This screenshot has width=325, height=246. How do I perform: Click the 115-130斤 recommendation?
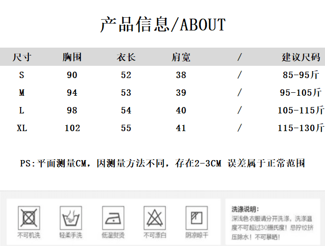[301, 128]
